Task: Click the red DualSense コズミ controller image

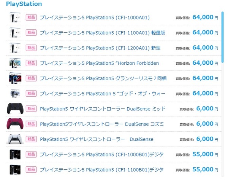Action: click(x=15, y=124)
